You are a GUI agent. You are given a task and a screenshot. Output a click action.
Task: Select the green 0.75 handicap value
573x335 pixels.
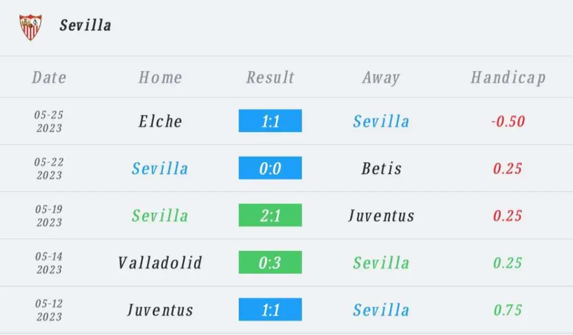tap(508, 310)
